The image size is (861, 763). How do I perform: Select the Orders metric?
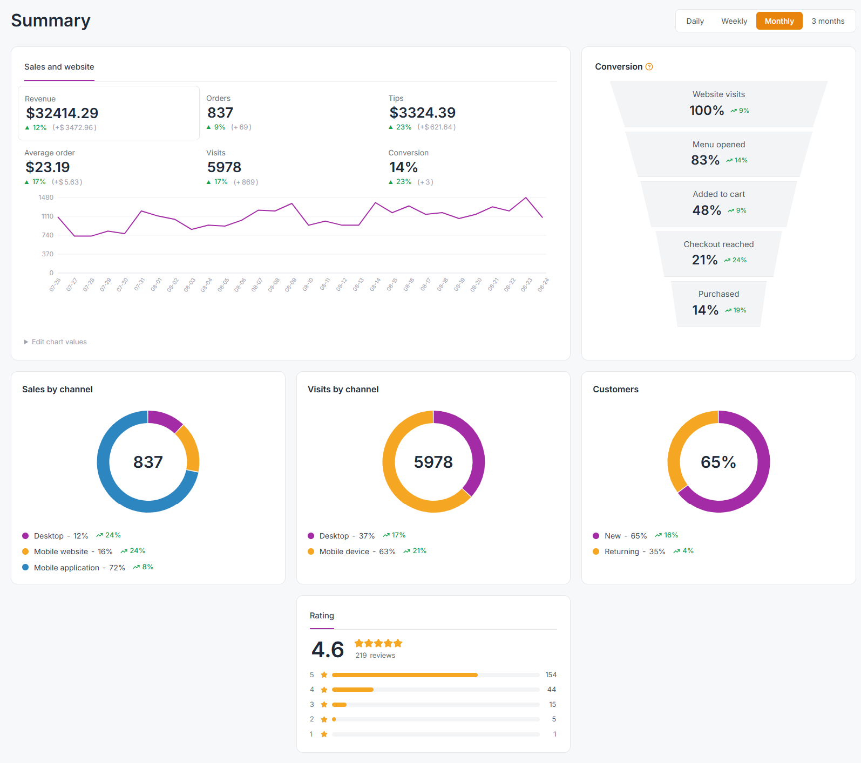[x=290, y=113]
